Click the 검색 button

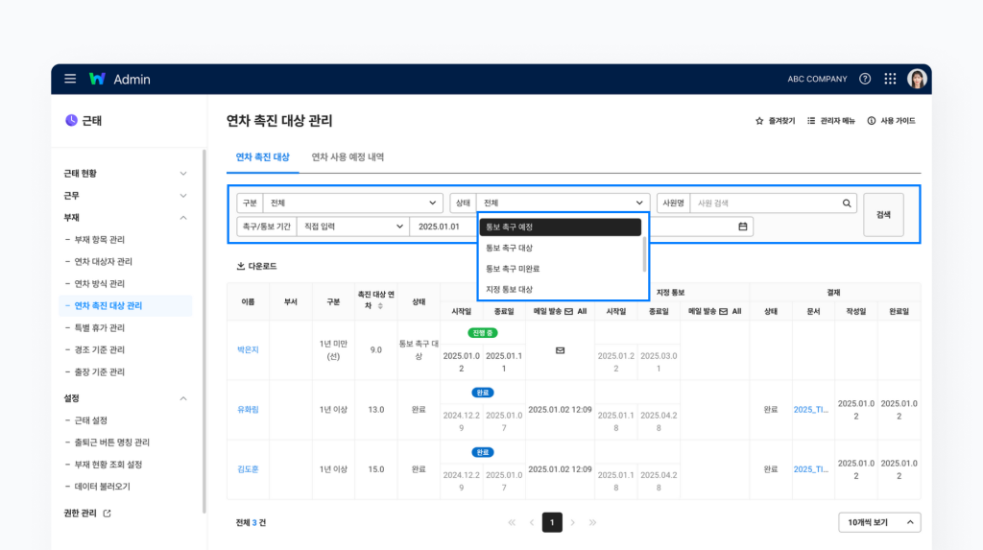pos(883,215)
